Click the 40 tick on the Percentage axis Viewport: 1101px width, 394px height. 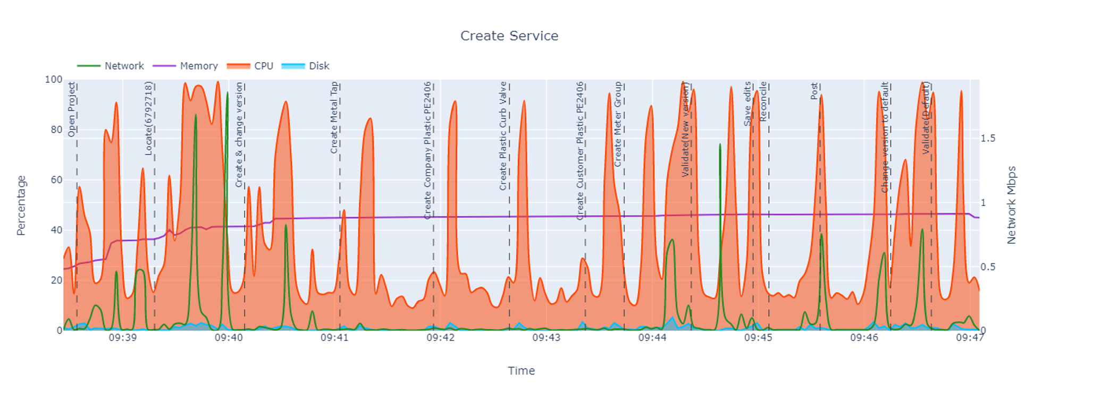[56, 230]
